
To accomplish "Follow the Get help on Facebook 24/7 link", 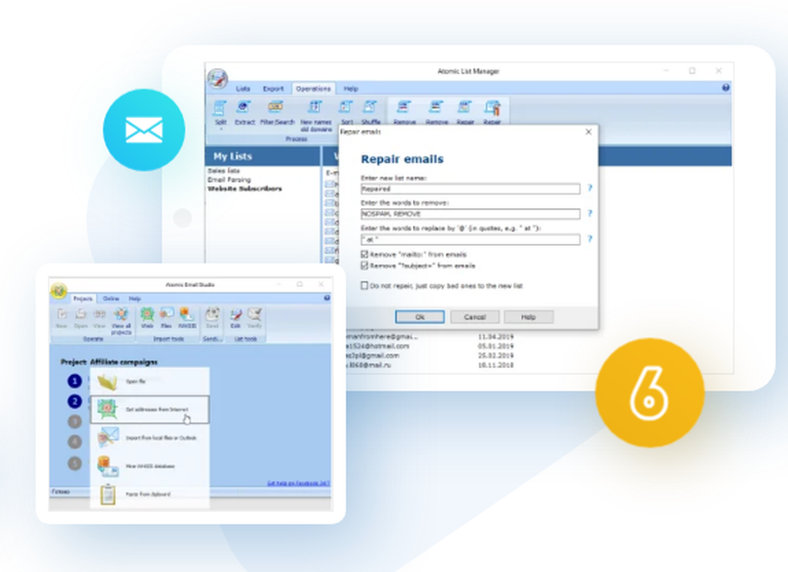I will 298,483.
